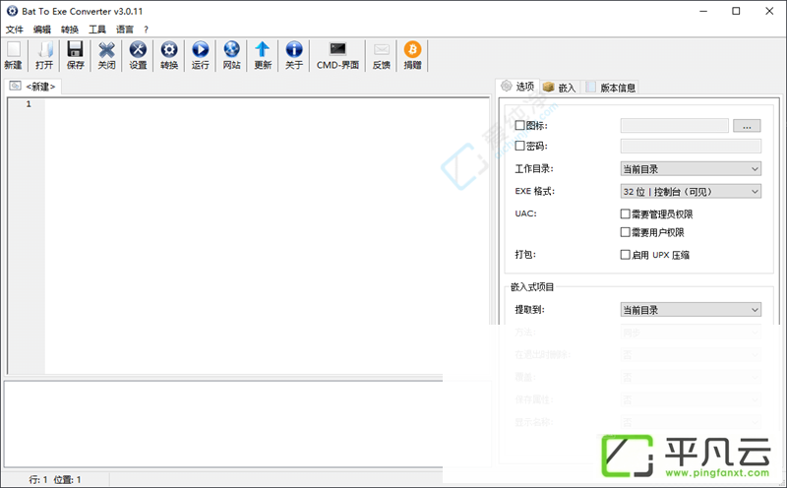787x488 pixels.
Task: Switch to the 嵌入 tab
Action: pos(560,88)
